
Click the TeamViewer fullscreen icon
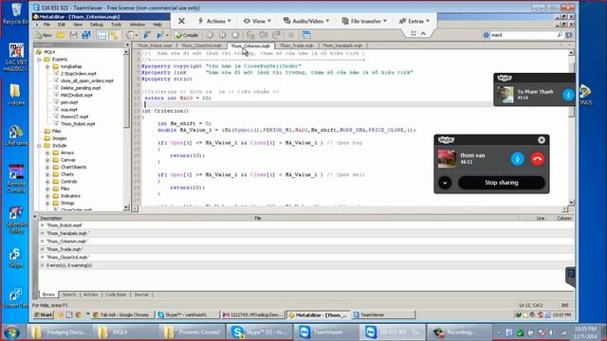pyautogui.click(x=414, y=34)
